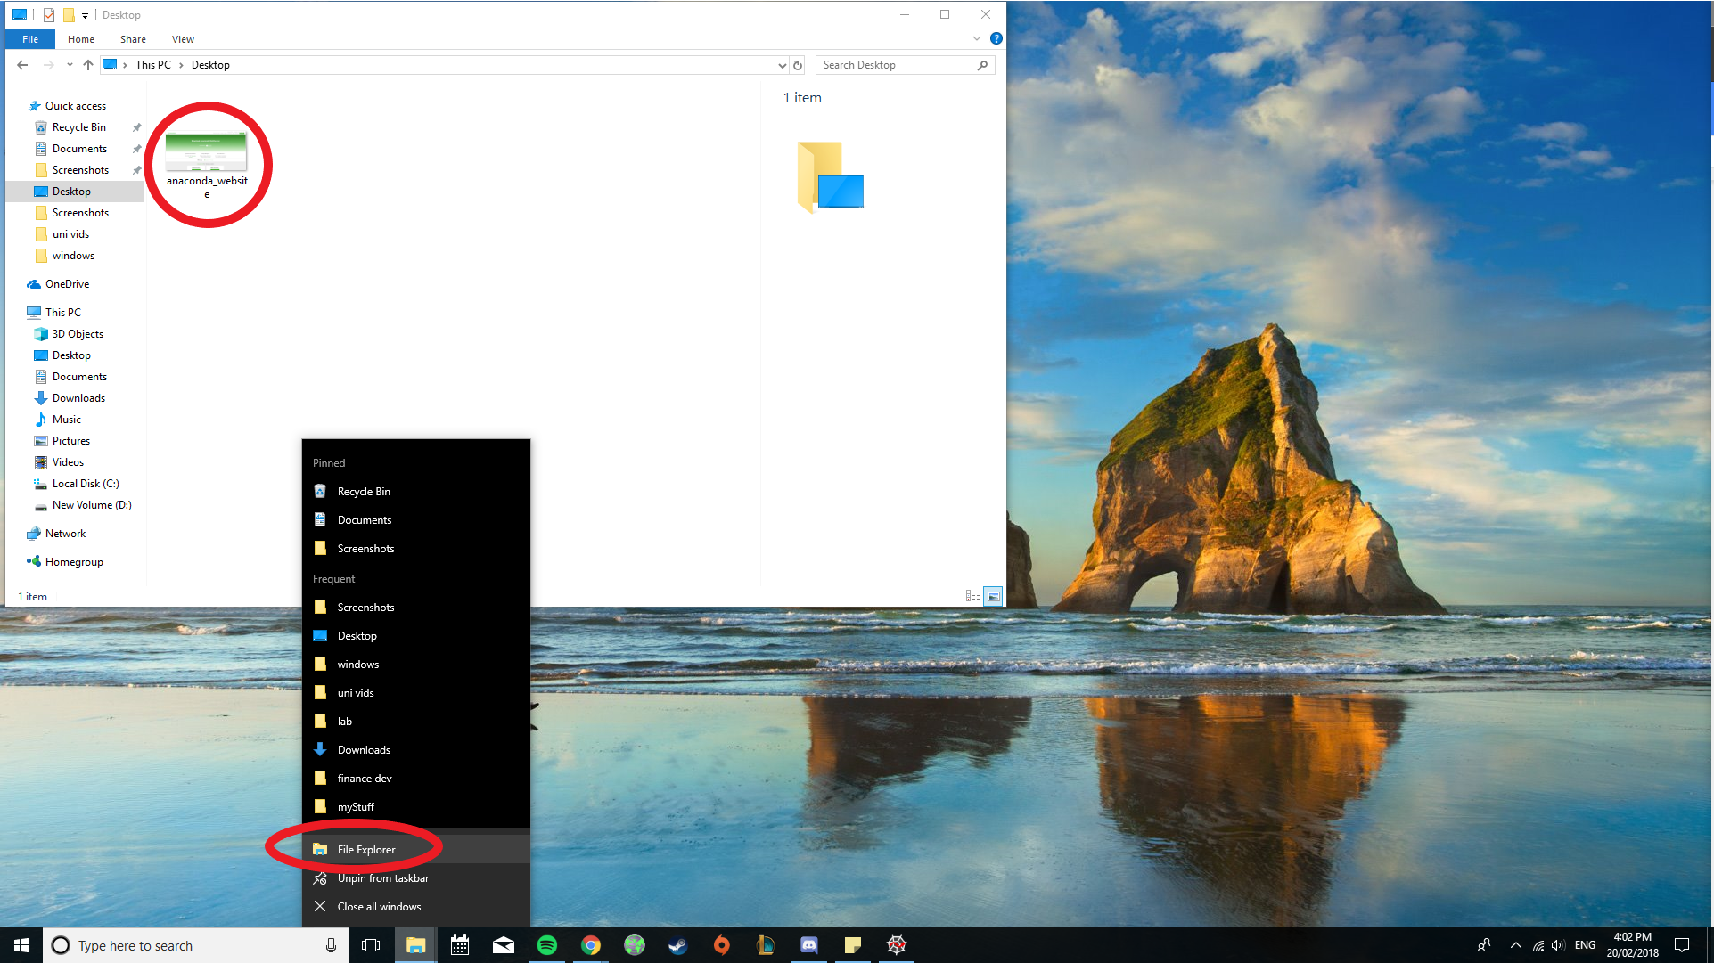Expand the Explorer ribbon chevron
The image size is (1714, 963).
(977, 38)
